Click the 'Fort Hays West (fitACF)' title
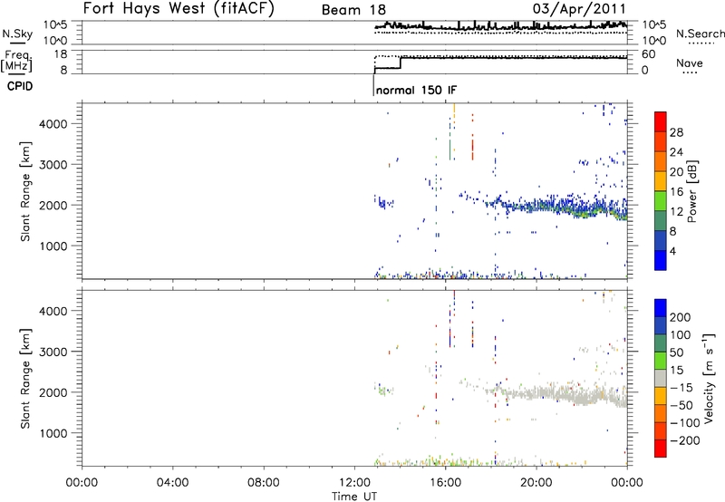 click(179, 8)
